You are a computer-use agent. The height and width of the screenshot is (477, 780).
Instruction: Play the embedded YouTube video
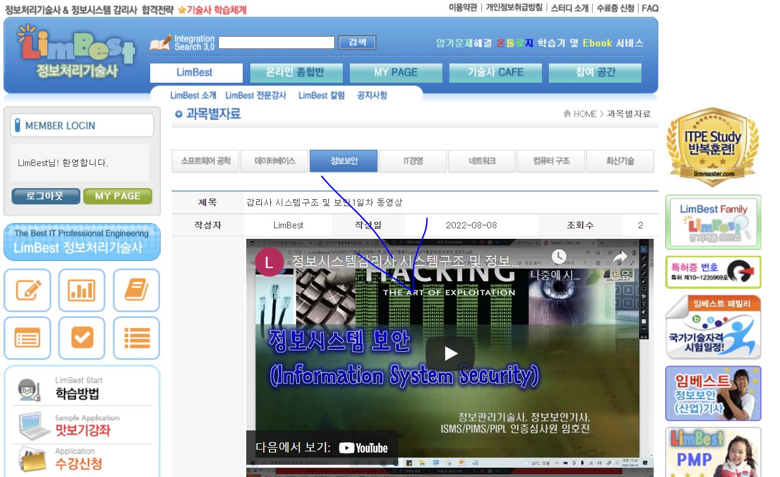click(450, 354)
